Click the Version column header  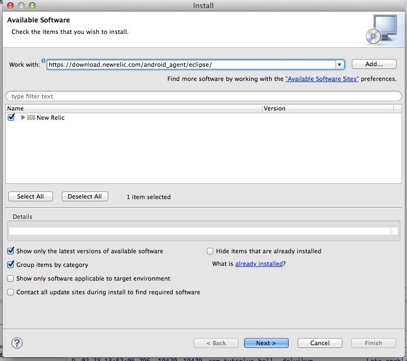(328, 108)
